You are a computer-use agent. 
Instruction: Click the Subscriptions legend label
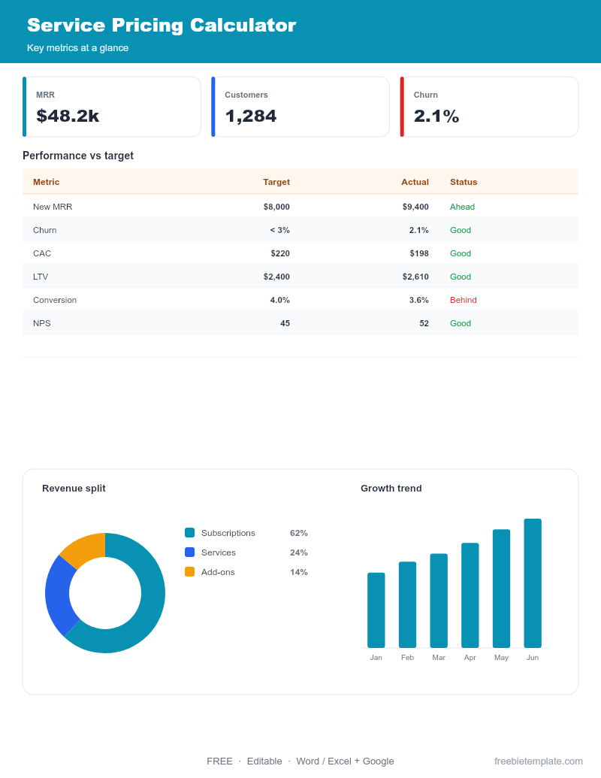(228, 533)
